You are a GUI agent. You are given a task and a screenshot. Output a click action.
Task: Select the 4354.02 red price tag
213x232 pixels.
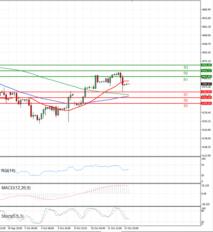206,92
